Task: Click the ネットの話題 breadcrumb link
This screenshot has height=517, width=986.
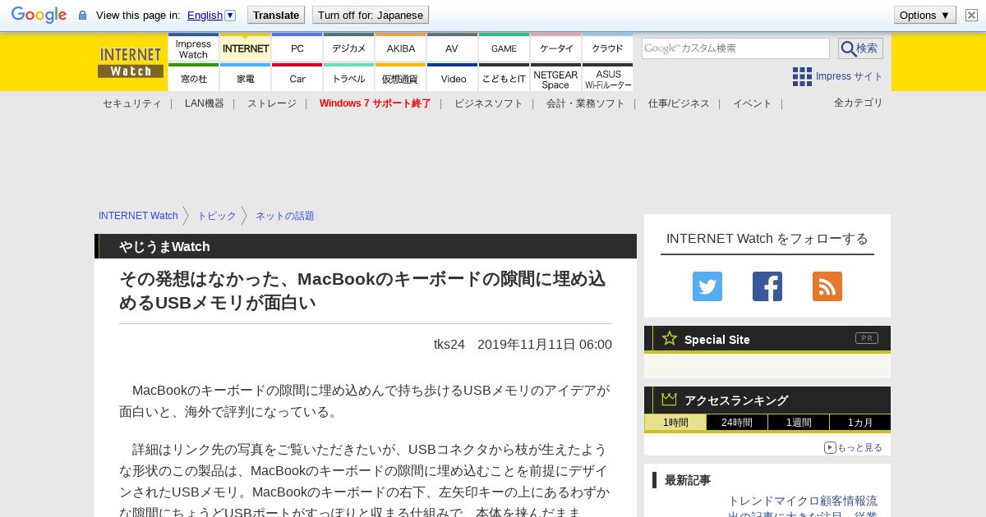Action: (x=285, y=216)
